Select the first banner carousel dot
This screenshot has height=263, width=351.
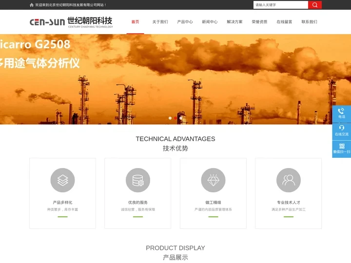pos(170,118)
